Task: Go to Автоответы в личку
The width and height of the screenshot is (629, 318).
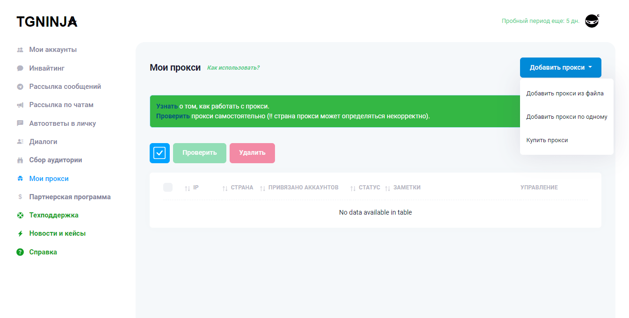Action: click(x=63, y=123)
